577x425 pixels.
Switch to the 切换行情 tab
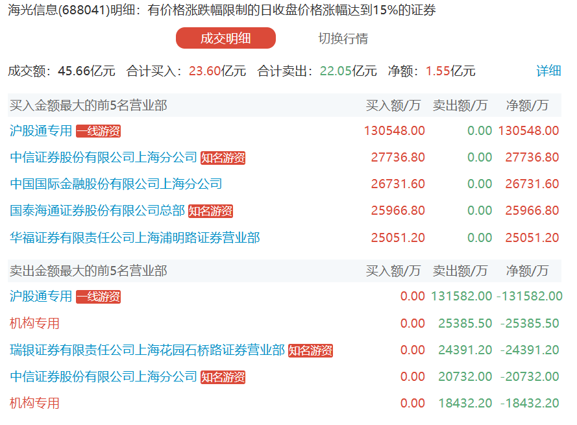pyautogui.click(x=343, y=38)
